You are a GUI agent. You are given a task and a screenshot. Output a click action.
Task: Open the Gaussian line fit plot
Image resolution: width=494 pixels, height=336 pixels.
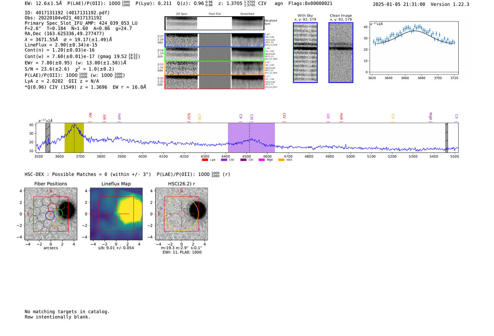[x=414, y=48]
